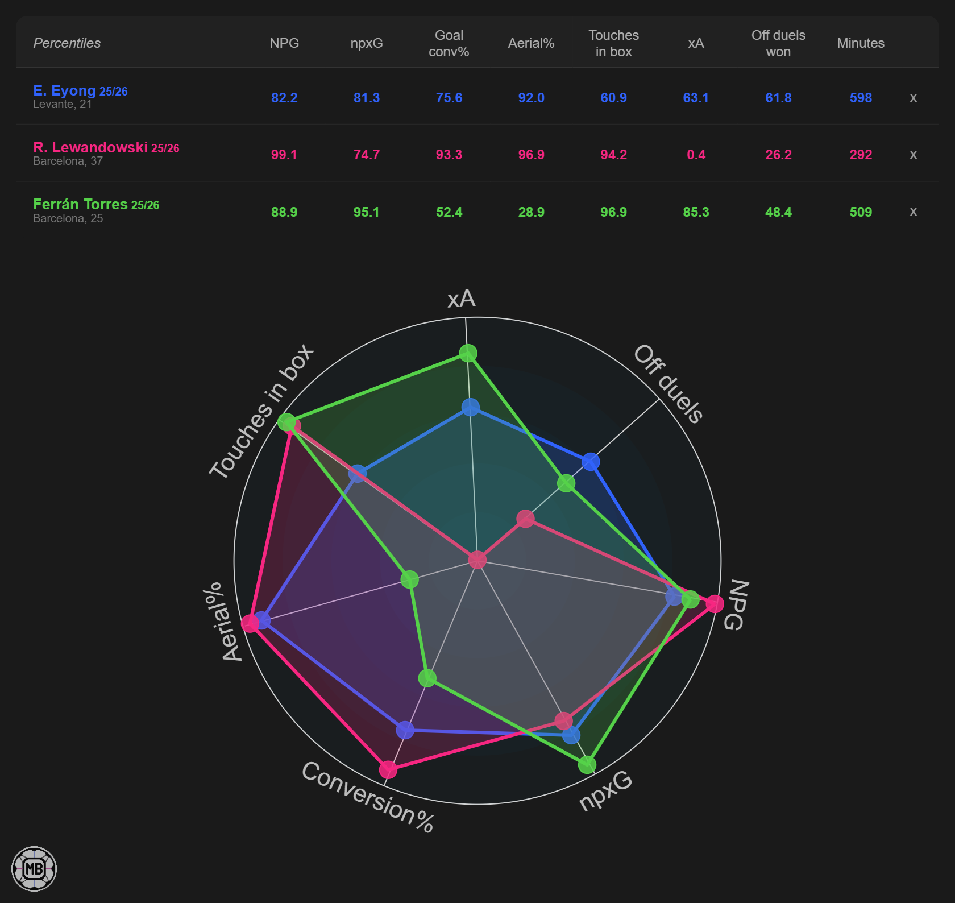Open E. Eyong player name link
955x903 pixels.
(x=64, y=90)
